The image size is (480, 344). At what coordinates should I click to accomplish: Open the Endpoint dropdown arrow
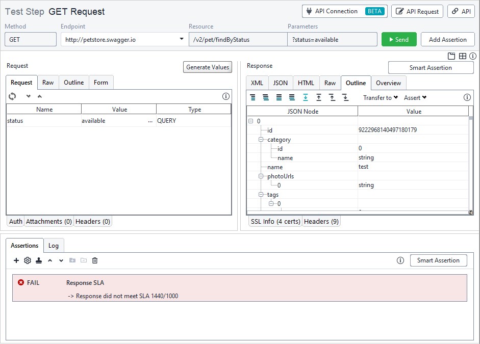(x=181, y=39)
